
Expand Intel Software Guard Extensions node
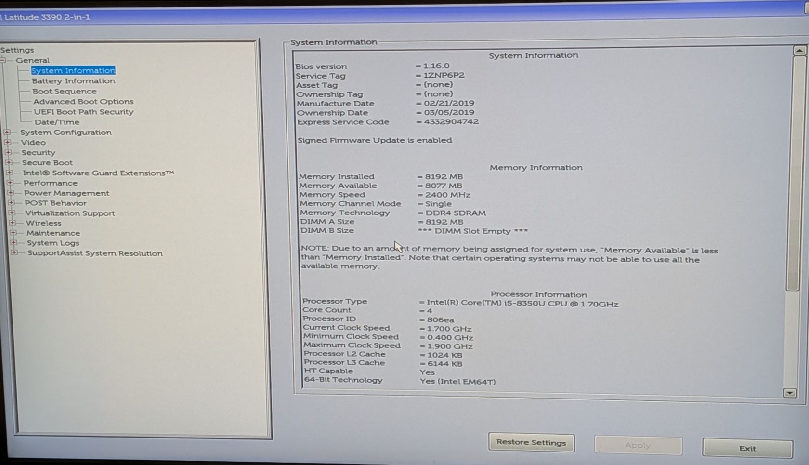pyautogui.click(x=10, y=173)
